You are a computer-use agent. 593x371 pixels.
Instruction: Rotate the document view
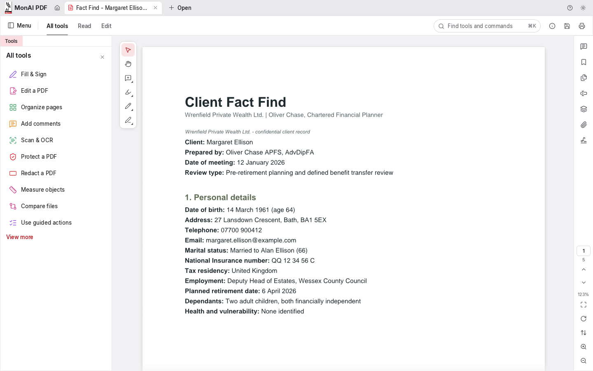point(584,319)
